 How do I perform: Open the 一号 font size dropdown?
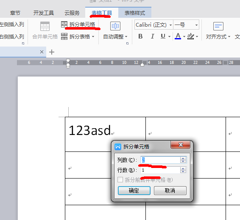(196, 25)
